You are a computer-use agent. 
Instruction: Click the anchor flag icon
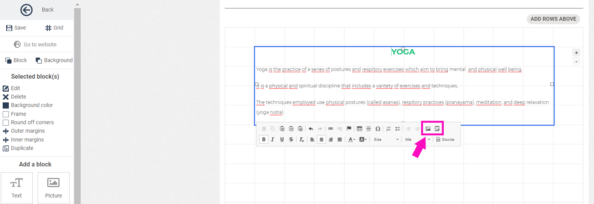coord(349,129)
